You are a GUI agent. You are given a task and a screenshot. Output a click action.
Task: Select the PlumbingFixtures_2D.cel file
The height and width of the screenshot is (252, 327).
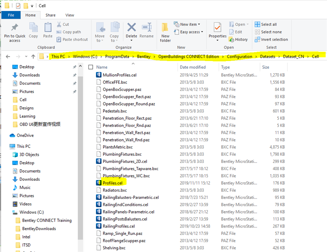(x=125, y=161)
